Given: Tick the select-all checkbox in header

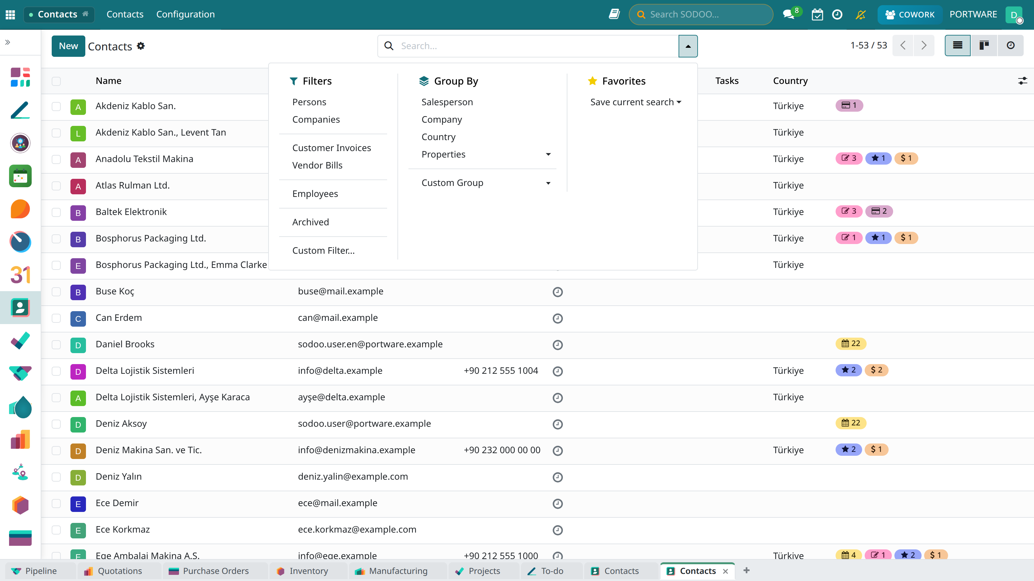Looking at the screenshot, I should [x=56, y=81].
